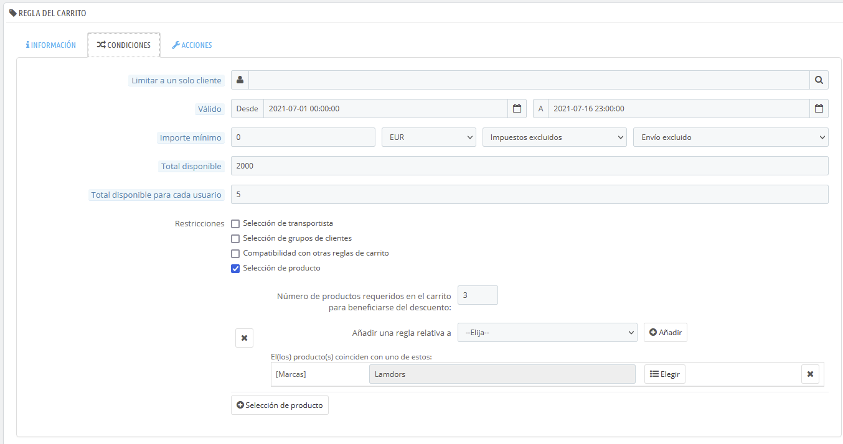Delete the Marcas Lamdors rule row

810,374
